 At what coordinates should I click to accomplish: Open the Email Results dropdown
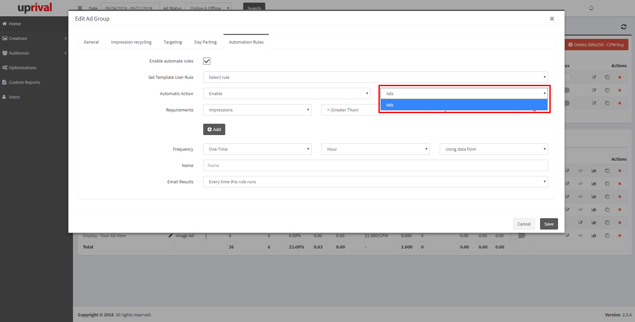coord(375,182)
